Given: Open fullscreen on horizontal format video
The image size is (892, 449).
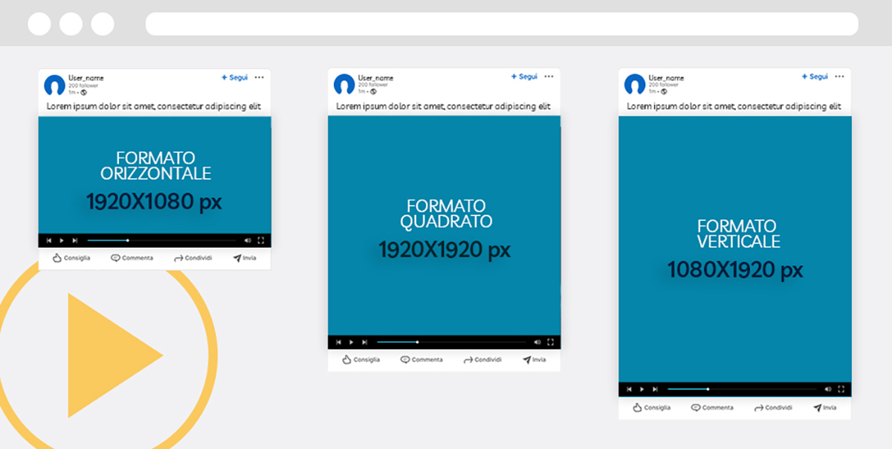Looking at the screenshot, I should (261, 241).
